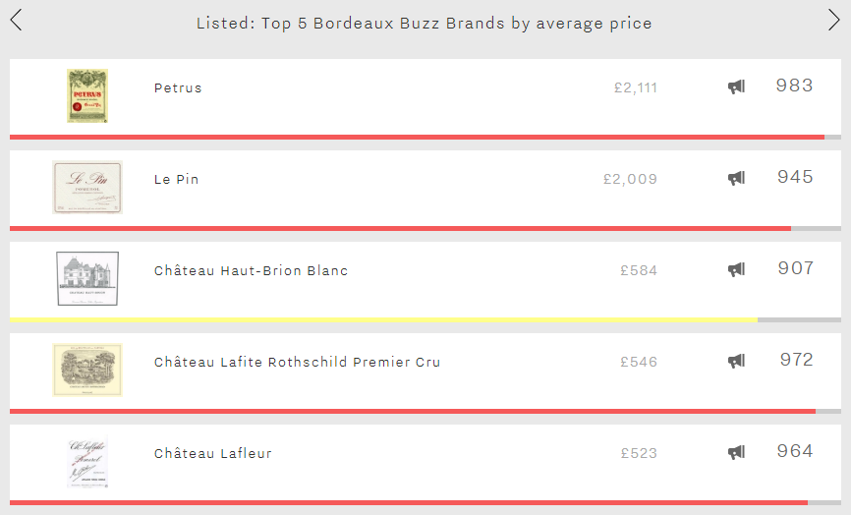Open the Lafite Rothschild label thumbnail
This screenshot has height=515, width=851.
click(87, 370)
